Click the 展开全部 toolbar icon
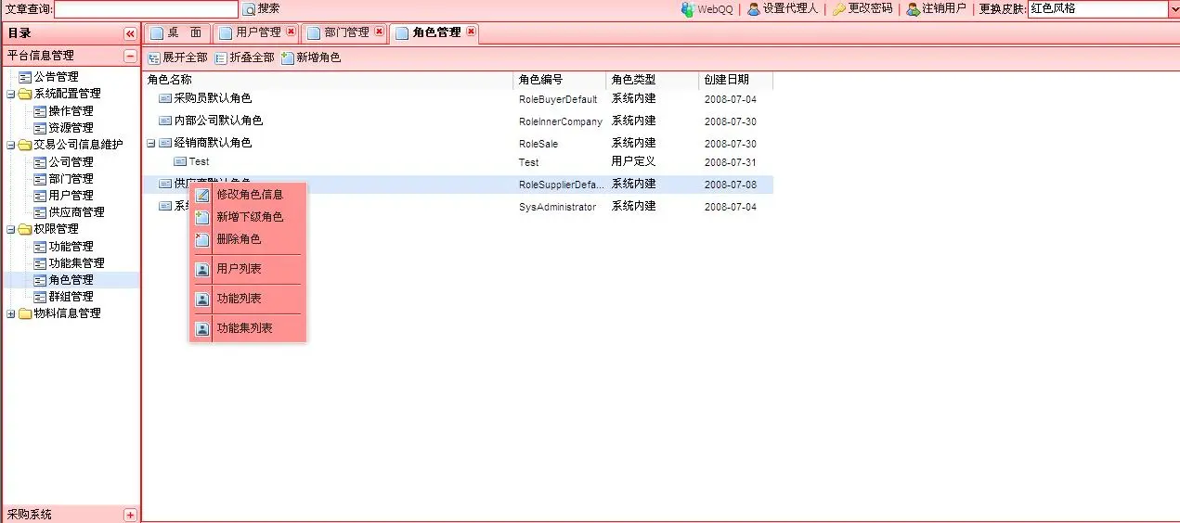 (154, 57)
